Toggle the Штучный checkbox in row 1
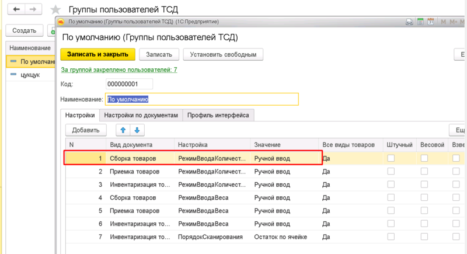 pyautogui.click(x=391, y=158)
